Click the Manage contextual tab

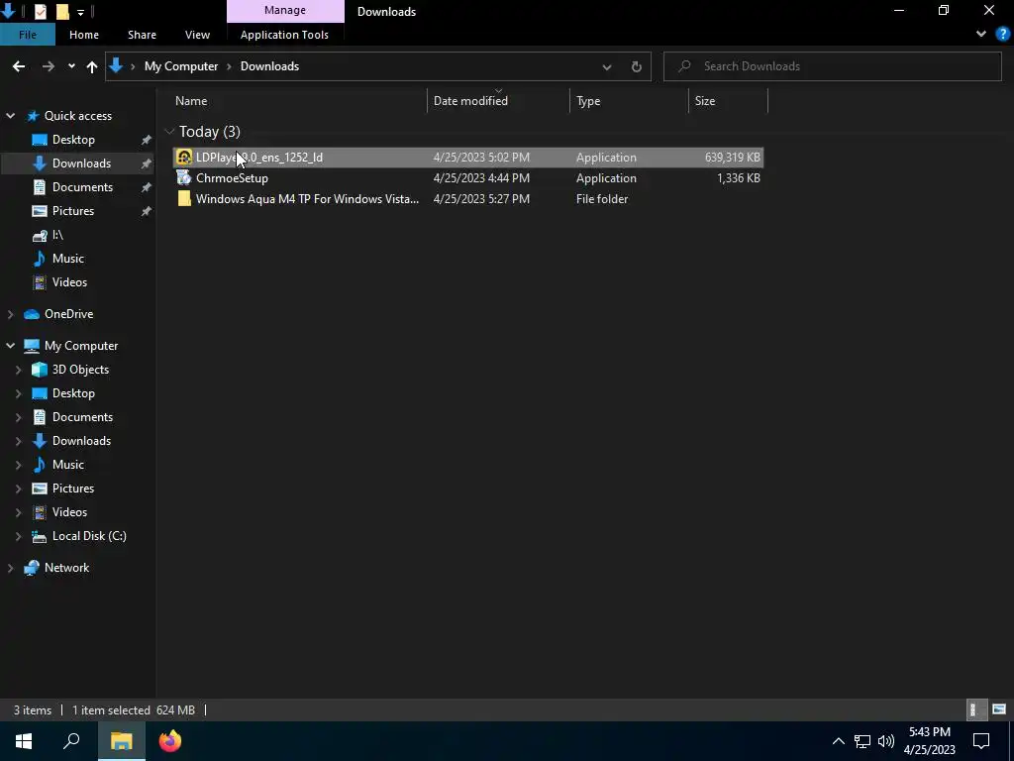click(x=285, y=10)
